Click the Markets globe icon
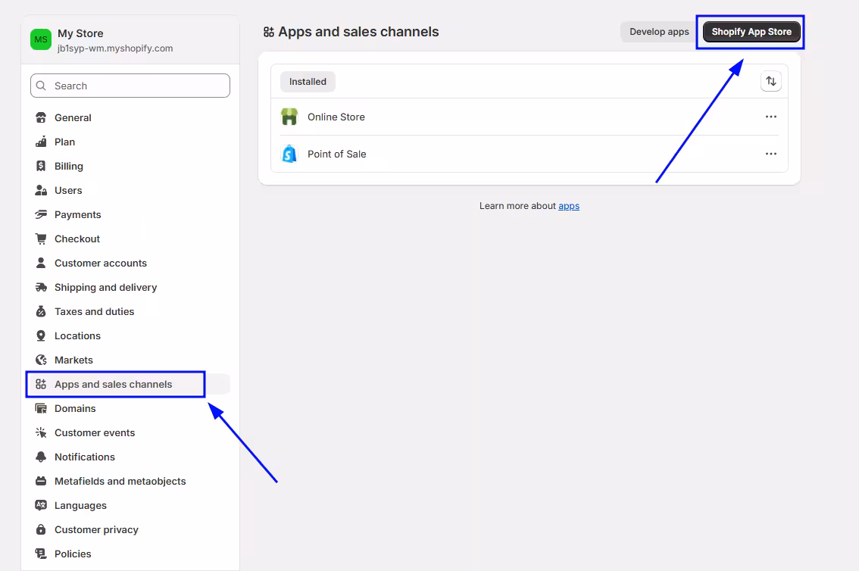The height and width of the screenshot is (571, 859). tap(41, 360)
